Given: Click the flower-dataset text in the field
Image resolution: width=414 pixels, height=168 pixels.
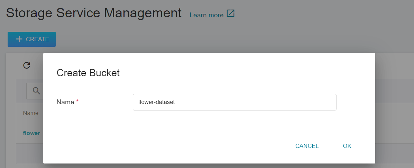Looking at the screenshot, I should pos(157,102).
